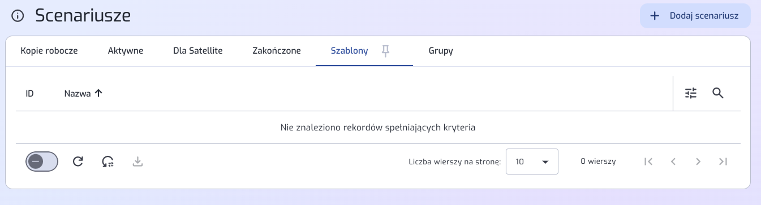Toggle the switch in table footer
This screenshot has width=761, height=205.
(42, 162)
